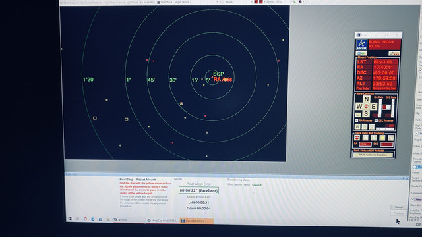Viewport: 422px width, 237px height.
Task: Click the 'Left 00:00:21' correction text
Action: [x=198, y=203]
